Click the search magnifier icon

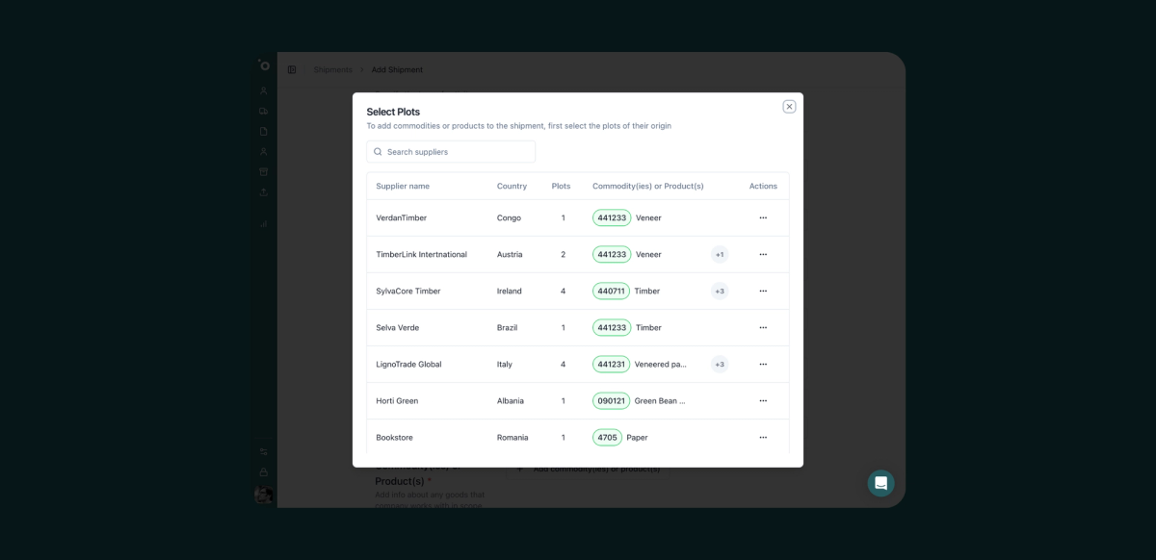click(378, 152)
